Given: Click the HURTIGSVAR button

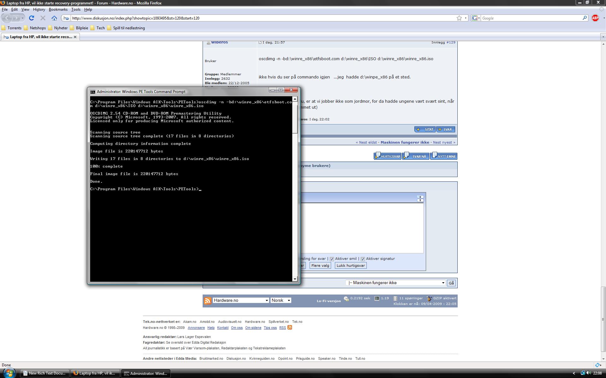Looking at the screenshot, I should click(x=387, y=156).
